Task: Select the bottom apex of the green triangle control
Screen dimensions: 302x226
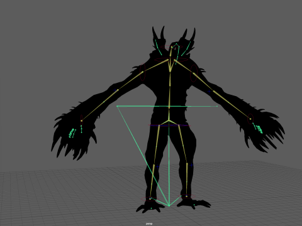Action: coord(169,206)
